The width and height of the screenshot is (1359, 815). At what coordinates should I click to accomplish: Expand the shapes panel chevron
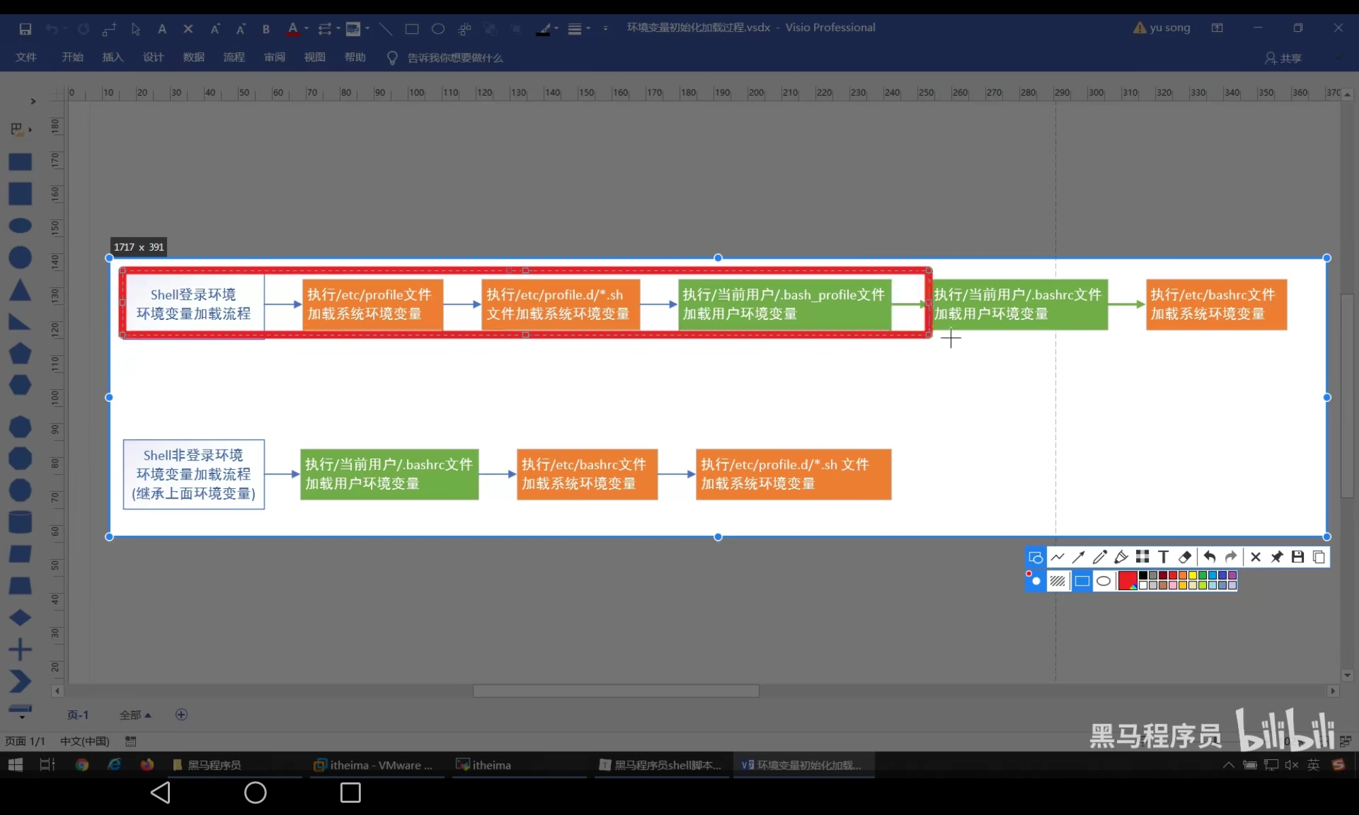33,101
